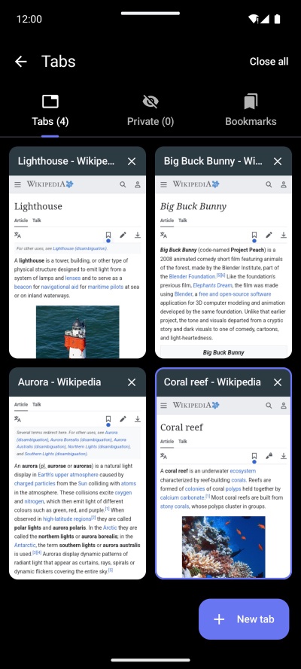301x669 pixels.
Task: Tap the download icon in the Aurora preview
Action: click(137, 419)
